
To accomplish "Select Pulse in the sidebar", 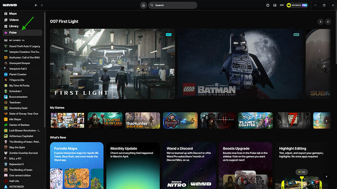I will (22, 32).
